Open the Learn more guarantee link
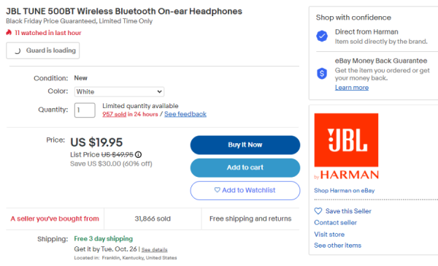Screen dimensions: 438x266 click(x=352, y=88)
